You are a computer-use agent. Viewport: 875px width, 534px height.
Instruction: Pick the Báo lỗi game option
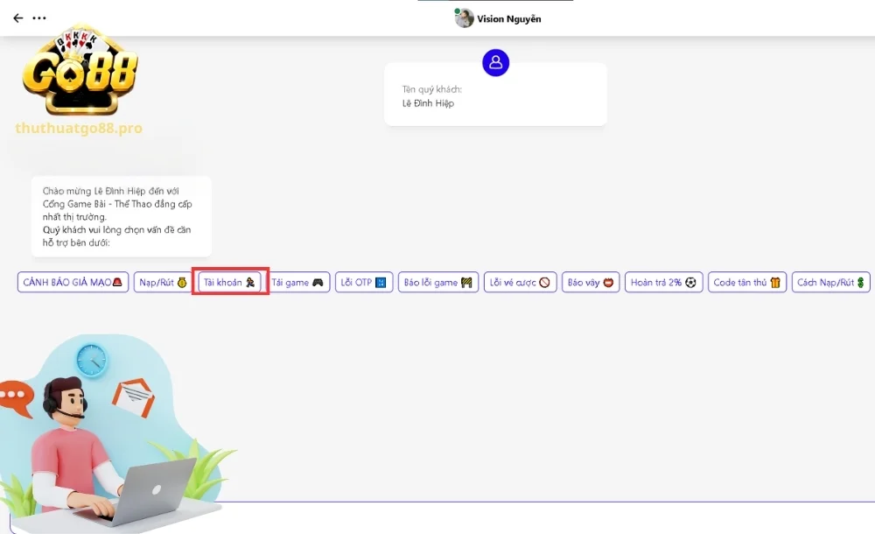tap(437, 283)
